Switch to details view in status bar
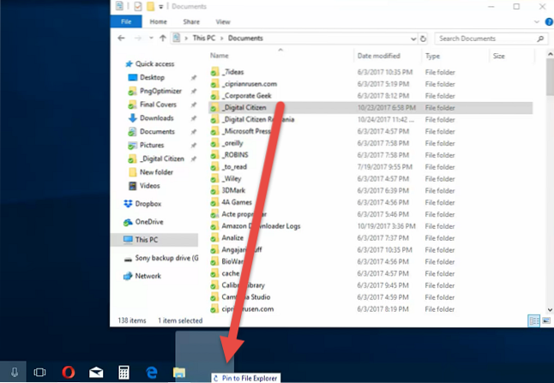This screenshot has width=554, height=383. (x=533, y=320)
